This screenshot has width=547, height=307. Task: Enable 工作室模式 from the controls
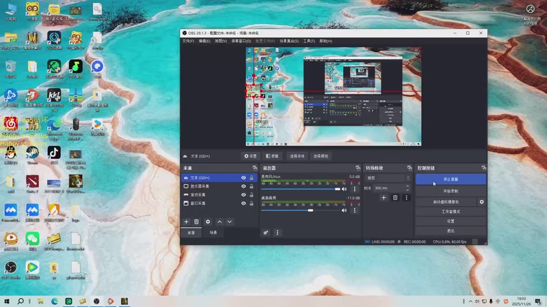pyautogui.click(x=451, y=211)
